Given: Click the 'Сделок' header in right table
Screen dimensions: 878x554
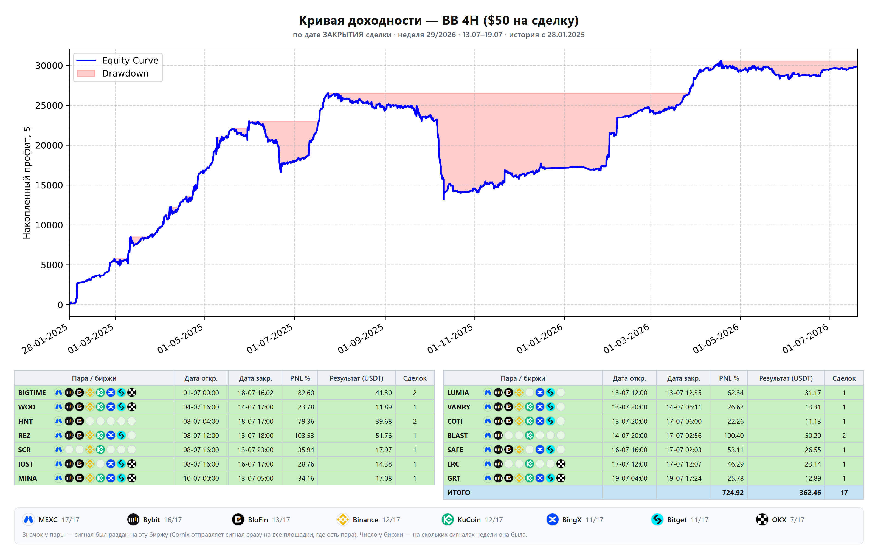Looking at the screenshot, I should pos(844,378).
